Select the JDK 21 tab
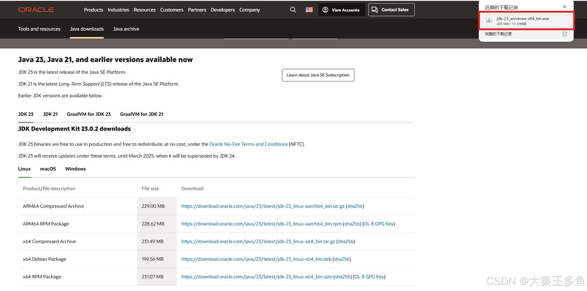This screenshot has height=291, width=587. pos(50,114)
